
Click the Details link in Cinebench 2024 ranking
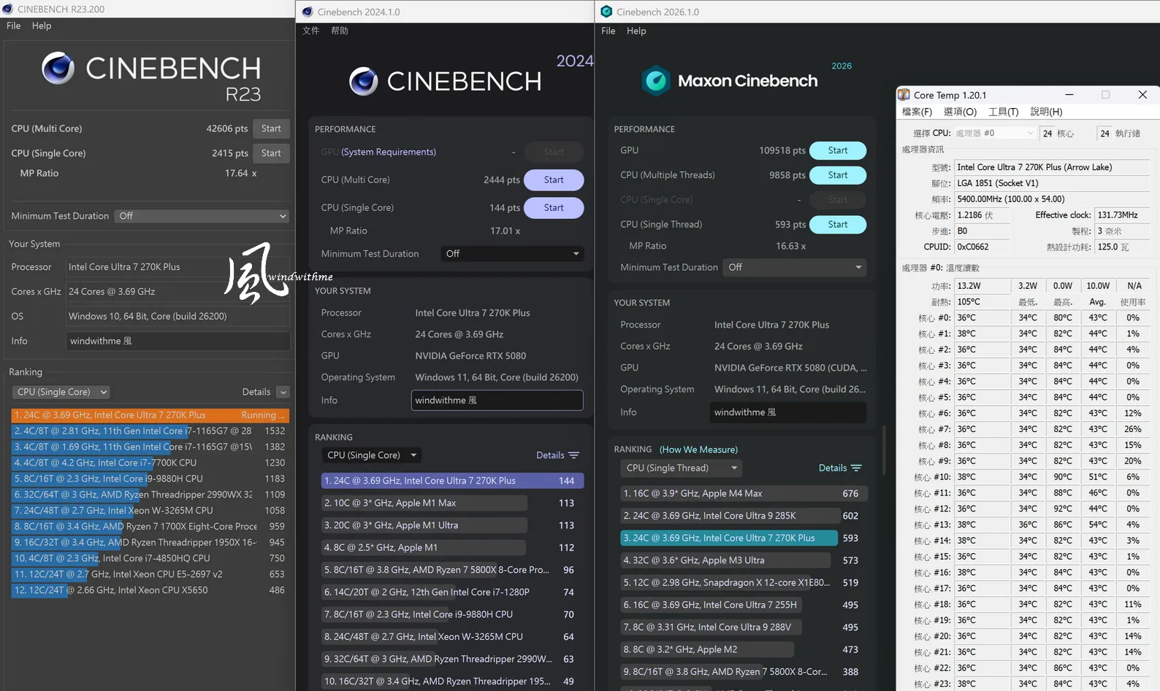[550, 455]
